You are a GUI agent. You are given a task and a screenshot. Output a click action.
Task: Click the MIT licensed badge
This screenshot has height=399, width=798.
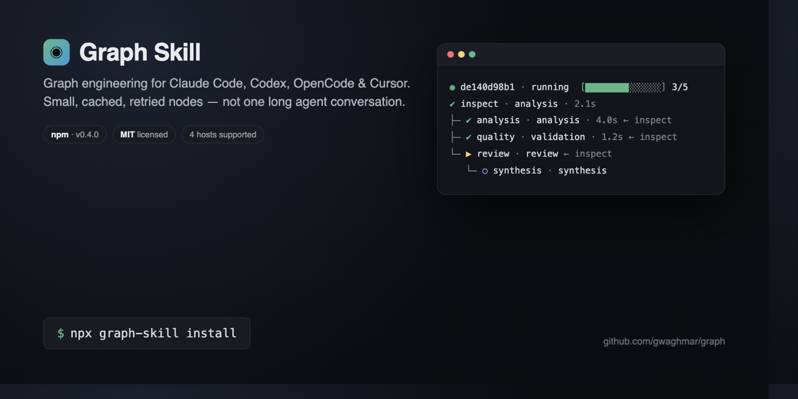point(144,135)
